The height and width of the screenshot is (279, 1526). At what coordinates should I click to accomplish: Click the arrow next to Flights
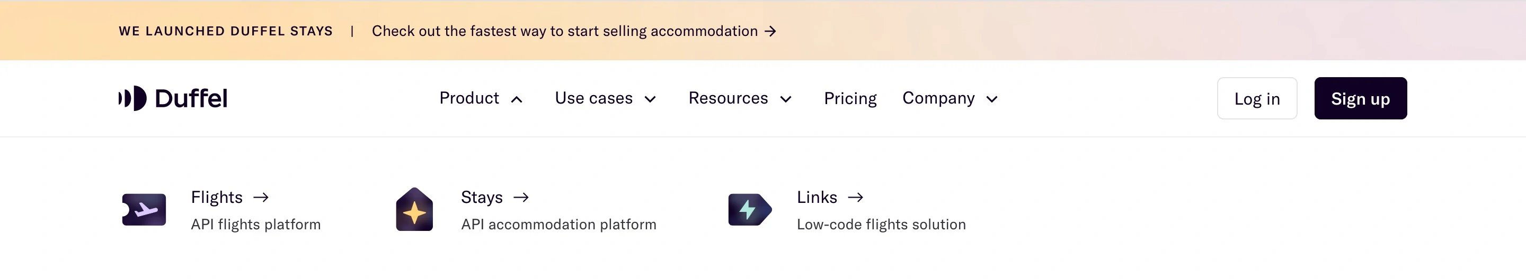[261, 198]
